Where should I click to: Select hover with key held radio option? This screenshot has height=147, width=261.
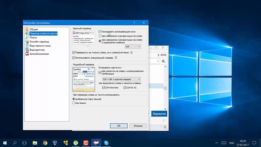click(x=100, y=41)
